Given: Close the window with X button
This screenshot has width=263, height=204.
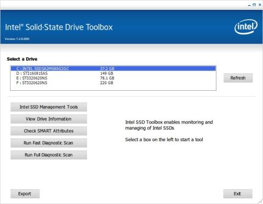Looking at the screenshot, I should [260, 5].
